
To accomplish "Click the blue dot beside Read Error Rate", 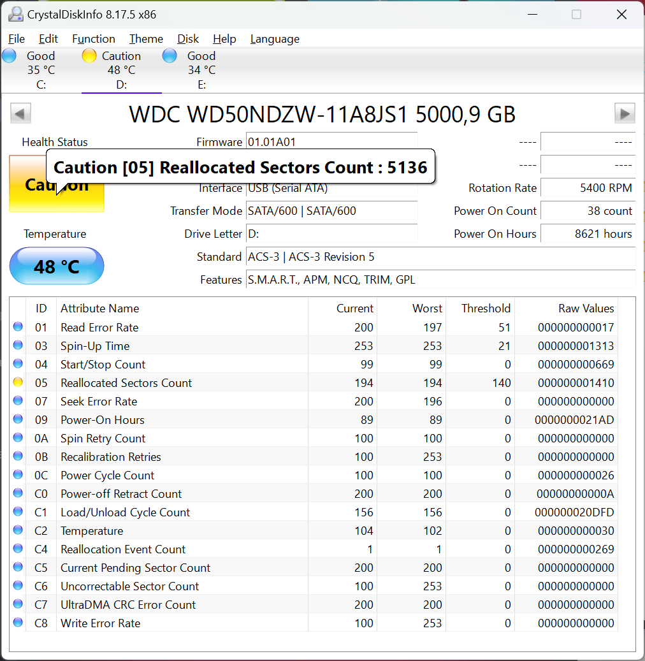I will [17, 326].
